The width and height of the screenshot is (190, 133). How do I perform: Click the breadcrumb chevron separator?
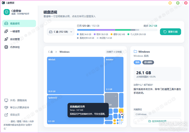[56, 52]
